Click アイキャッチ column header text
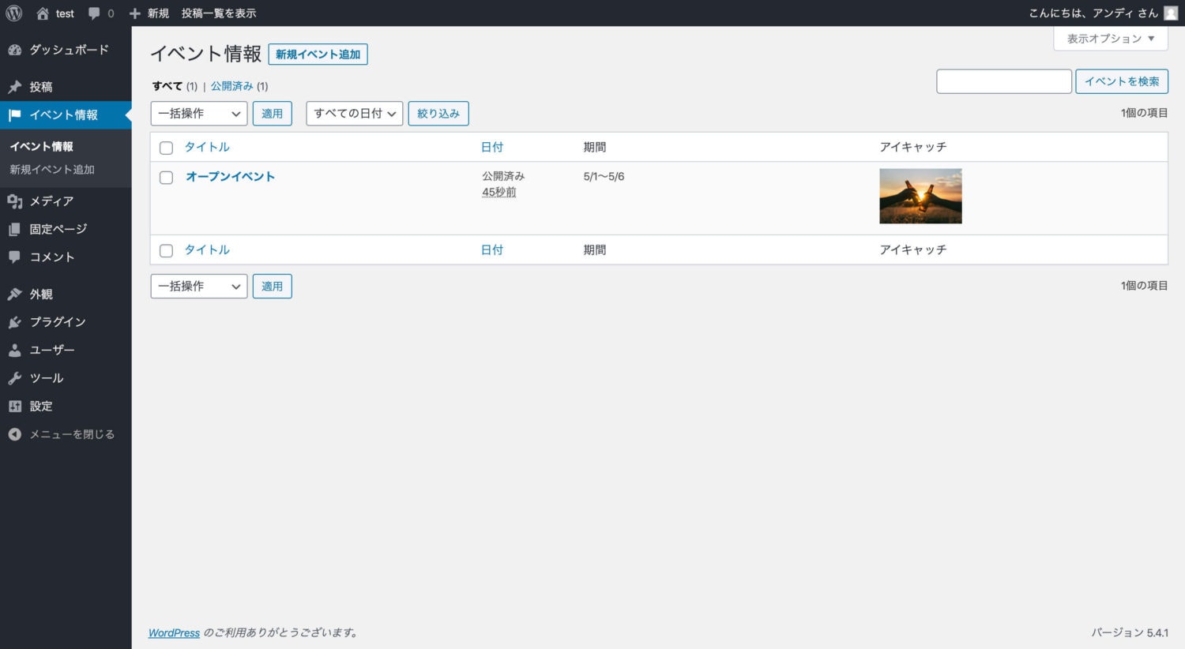 point(913,147)
